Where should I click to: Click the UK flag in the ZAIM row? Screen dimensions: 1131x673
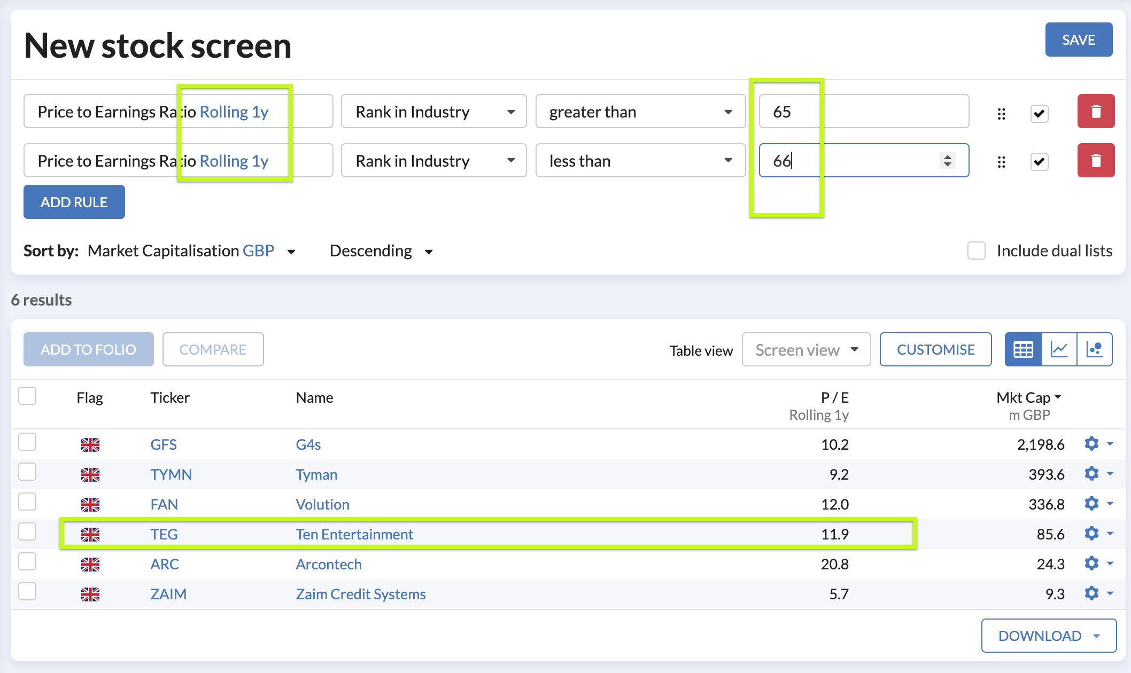point(90,594)
